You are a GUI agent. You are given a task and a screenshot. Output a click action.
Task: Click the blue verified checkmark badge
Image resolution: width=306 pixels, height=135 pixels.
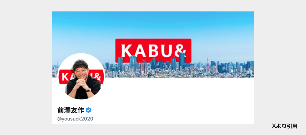88,110
